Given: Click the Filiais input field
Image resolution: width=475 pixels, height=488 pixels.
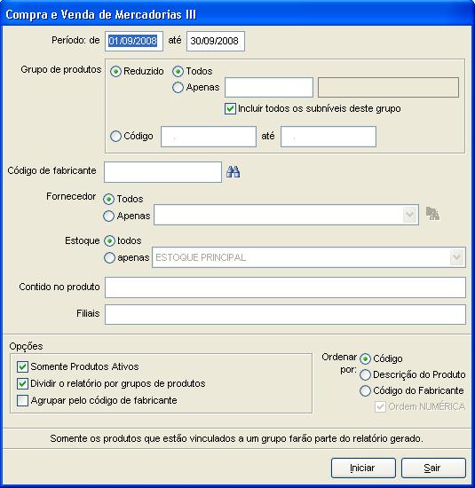Looking at the screenshot, I should pos(285,314).
